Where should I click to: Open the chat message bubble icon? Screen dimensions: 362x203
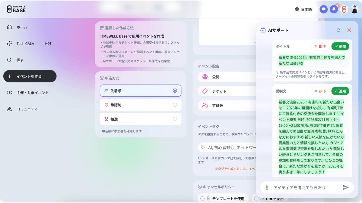(323, 9)
